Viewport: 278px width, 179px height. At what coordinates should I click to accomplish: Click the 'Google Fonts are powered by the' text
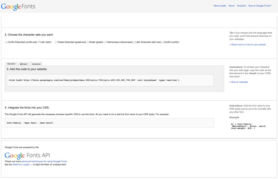point(22,147)
